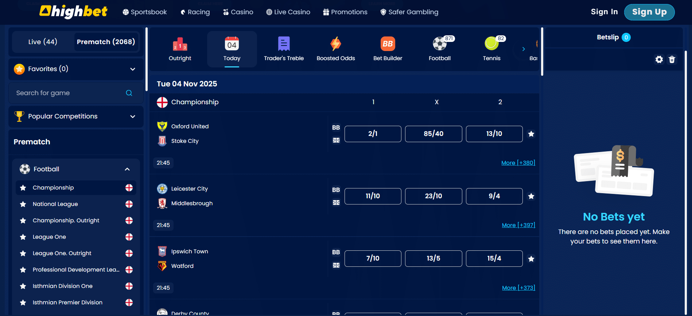Viewport: 692px width, 316px height.
Task: Click the left sidebar scrollbar
Action: tap(147, 59)
